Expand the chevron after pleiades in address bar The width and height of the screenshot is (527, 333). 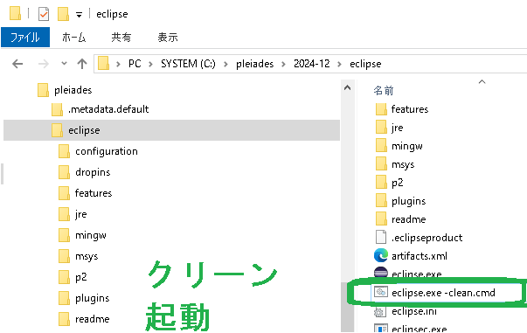[x=283, y=64]
